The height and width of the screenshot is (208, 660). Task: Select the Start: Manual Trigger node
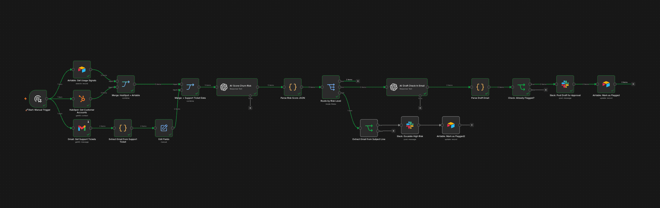38,99
